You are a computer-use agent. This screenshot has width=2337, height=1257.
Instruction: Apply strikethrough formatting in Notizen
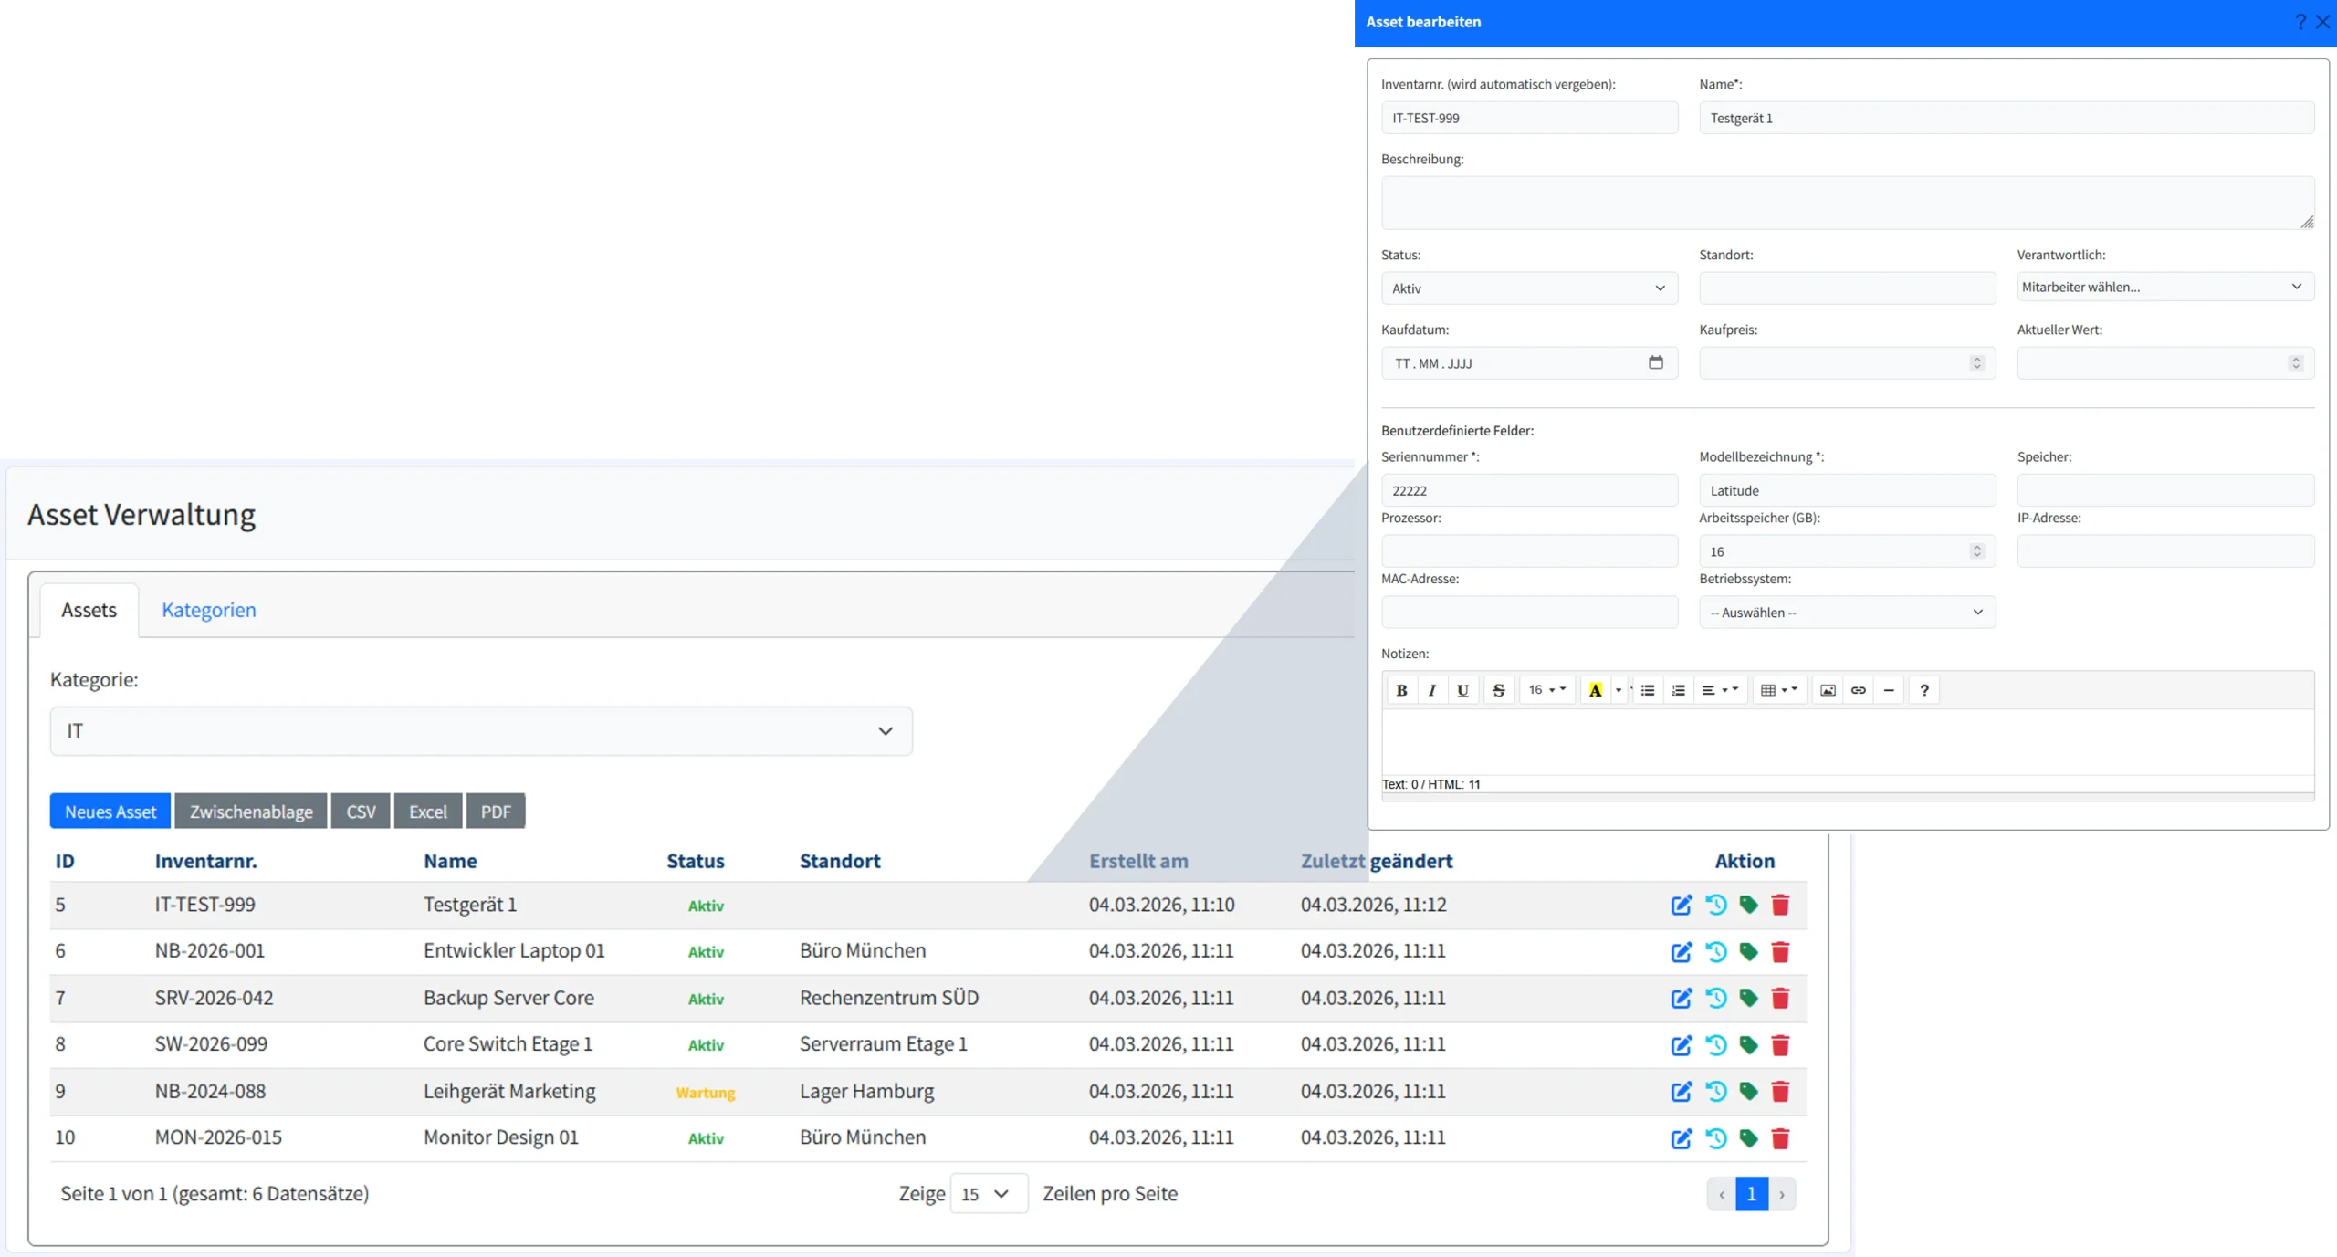pyautogui.click(x=1498, y=690)
